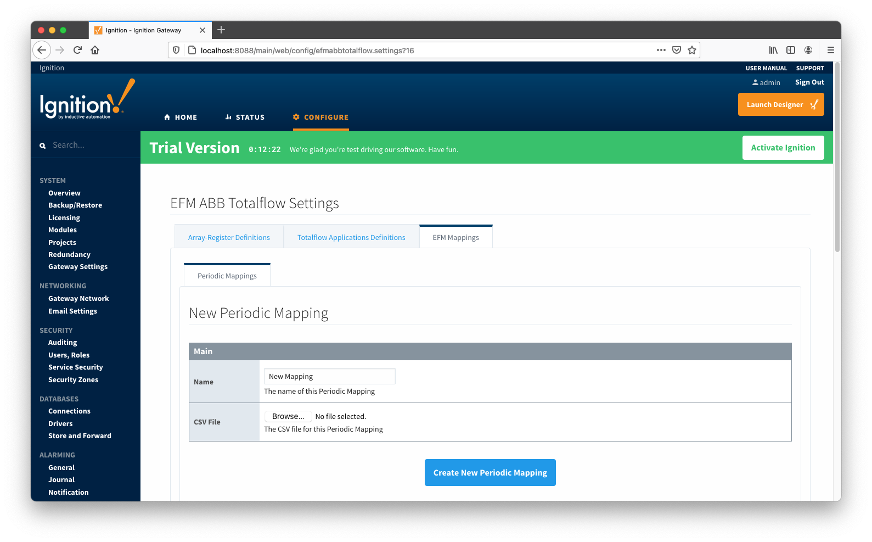Viewport: 872px width, 542px height.
Task: Focus the sidebar Search field
Action: [x=93, y=145]
